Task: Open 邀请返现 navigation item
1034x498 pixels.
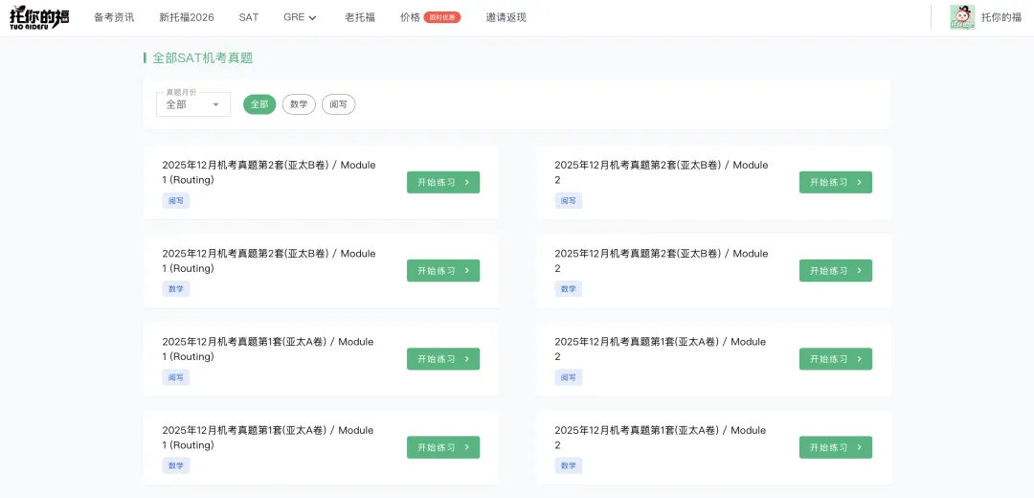Action: (x=506, y=18)
